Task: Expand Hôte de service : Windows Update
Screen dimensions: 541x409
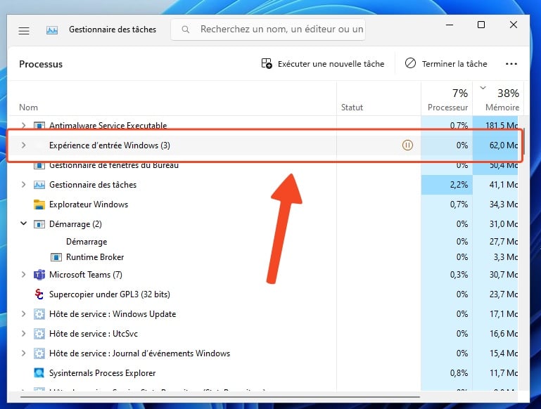Action: click(23, 314)
